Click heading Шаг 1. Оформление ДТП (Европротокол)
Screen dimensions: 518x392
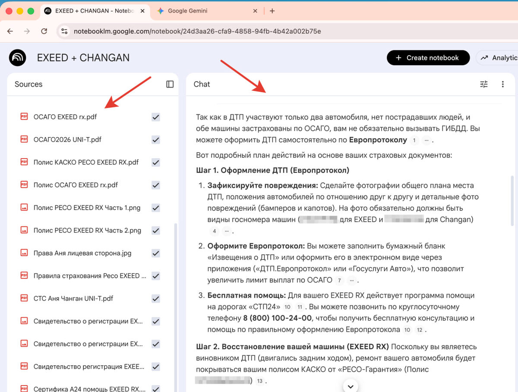tap(273, 170)
